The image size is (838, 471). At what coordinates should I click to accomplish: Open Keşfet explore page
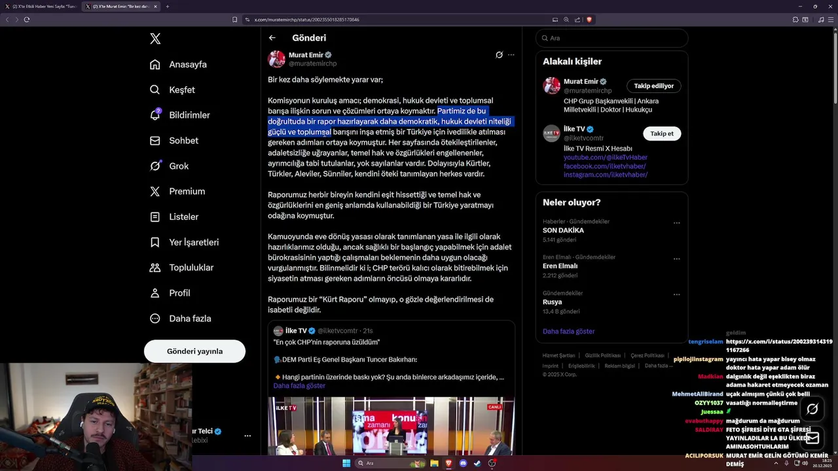[x=172, y=90]
